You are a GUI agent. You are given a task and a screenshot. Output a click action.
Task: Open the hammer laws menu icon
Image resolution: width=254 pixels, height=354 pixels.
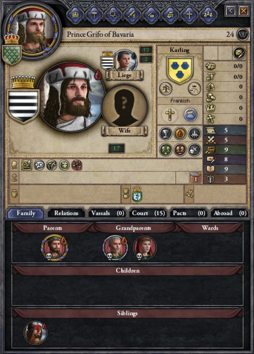click(x=94, y=15)
